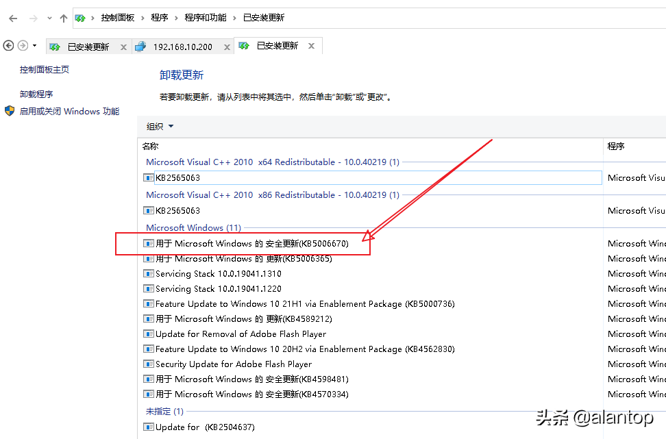The width and height of the screenshot is (666, 439).
Task: Click the 已安装更新 breadcrumb in the address bar
Action: point(264,18)
